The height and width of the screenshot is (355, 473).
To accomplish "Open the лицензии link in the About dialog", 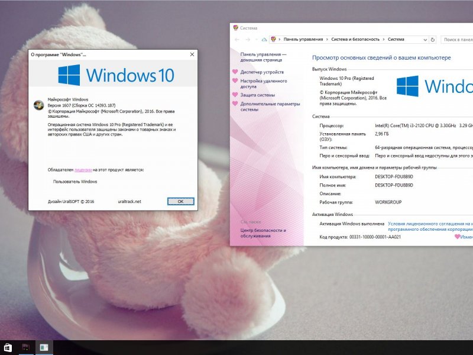I will [83, 170].
